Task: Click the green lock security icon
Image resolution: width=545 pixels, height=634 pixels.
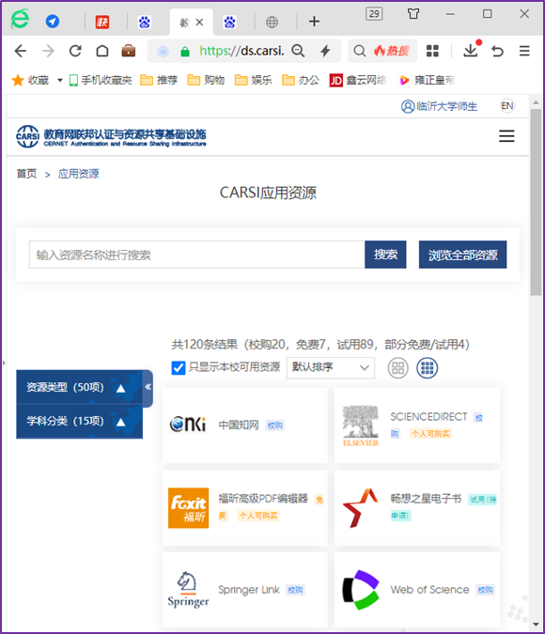Action: point(185,52)
